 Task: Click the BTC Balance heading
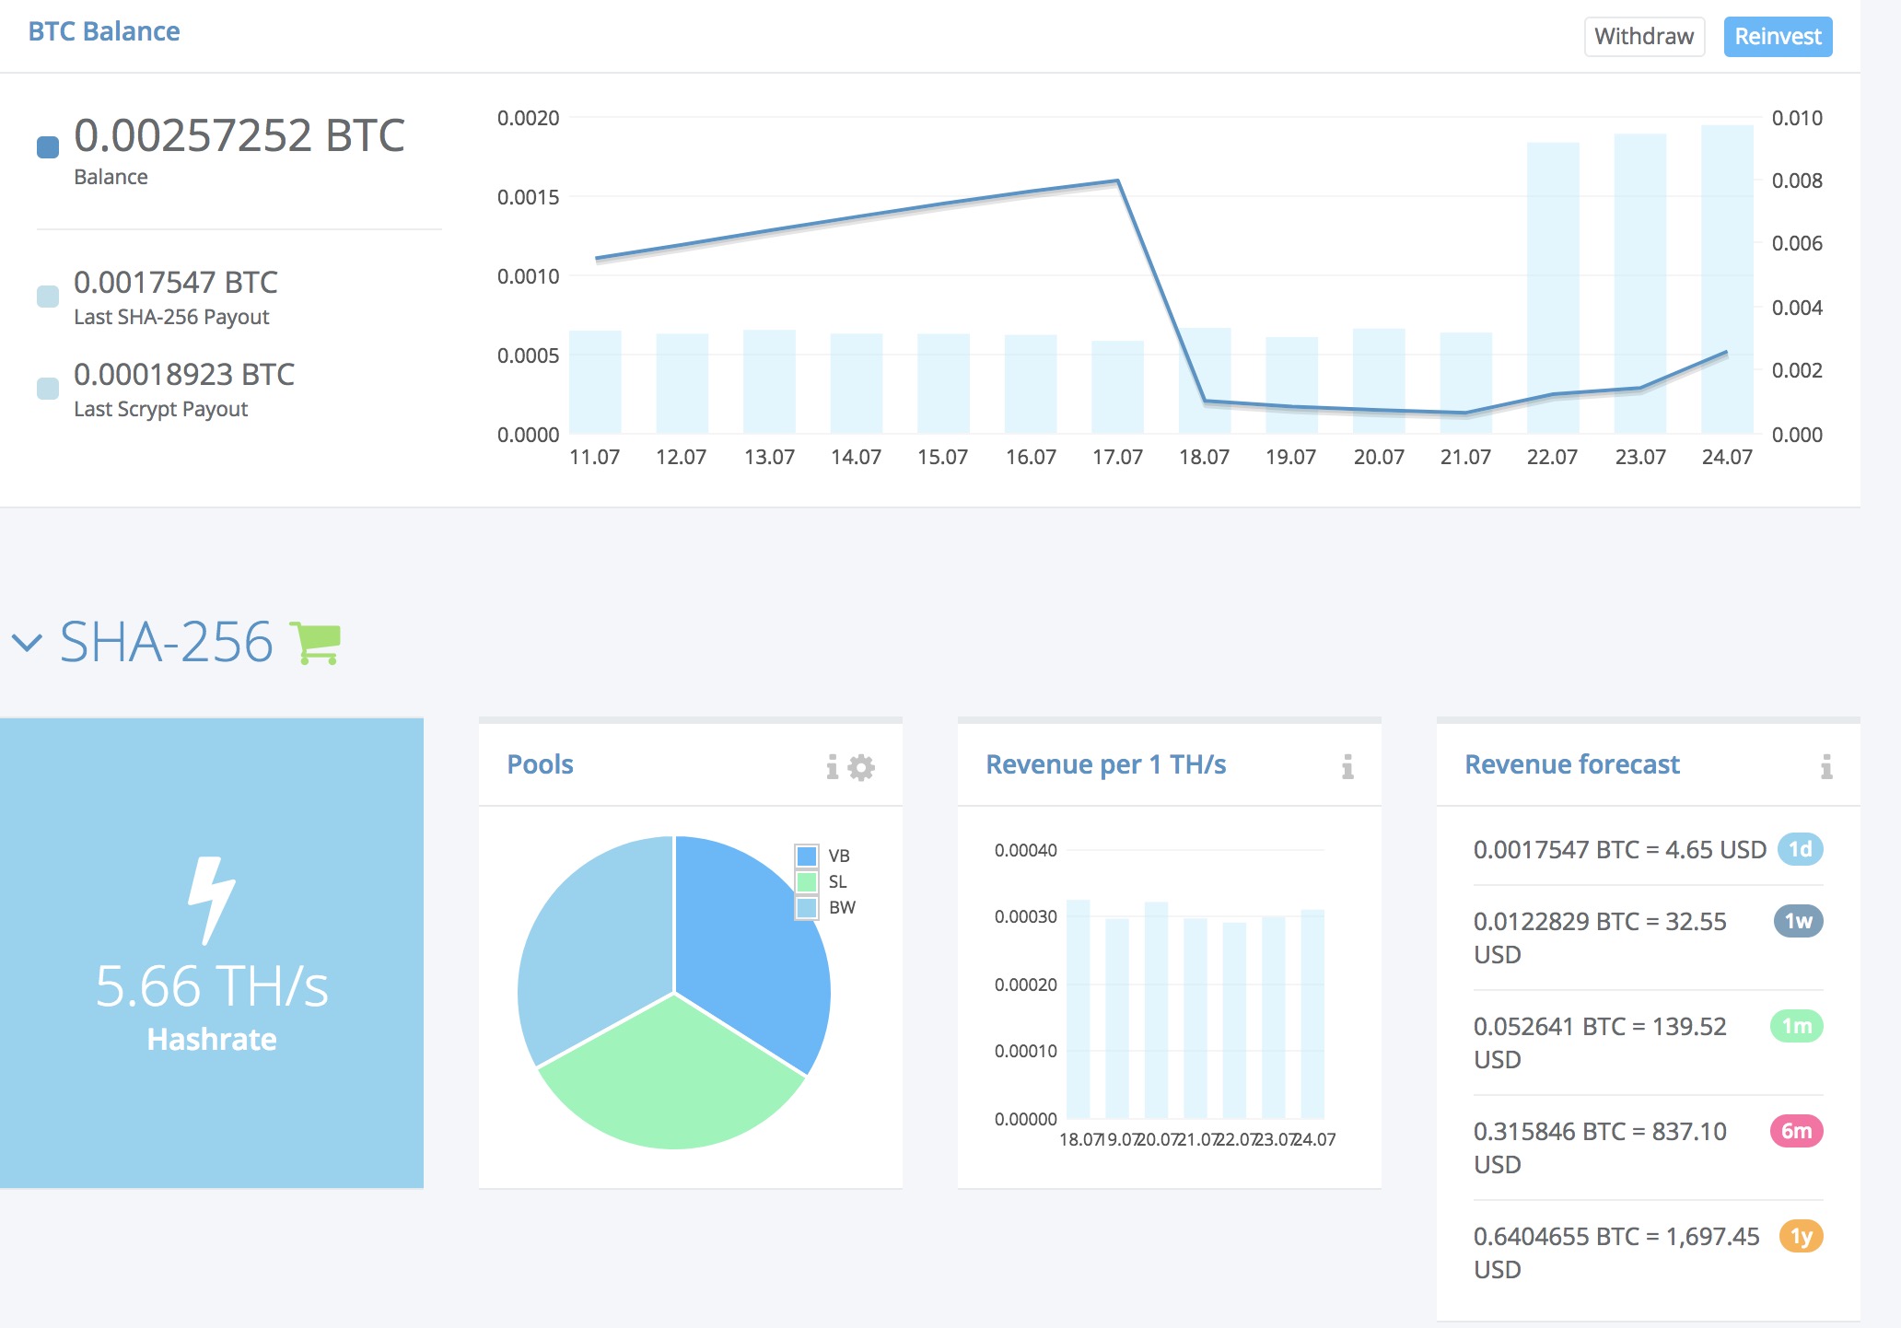click(104, 31)
